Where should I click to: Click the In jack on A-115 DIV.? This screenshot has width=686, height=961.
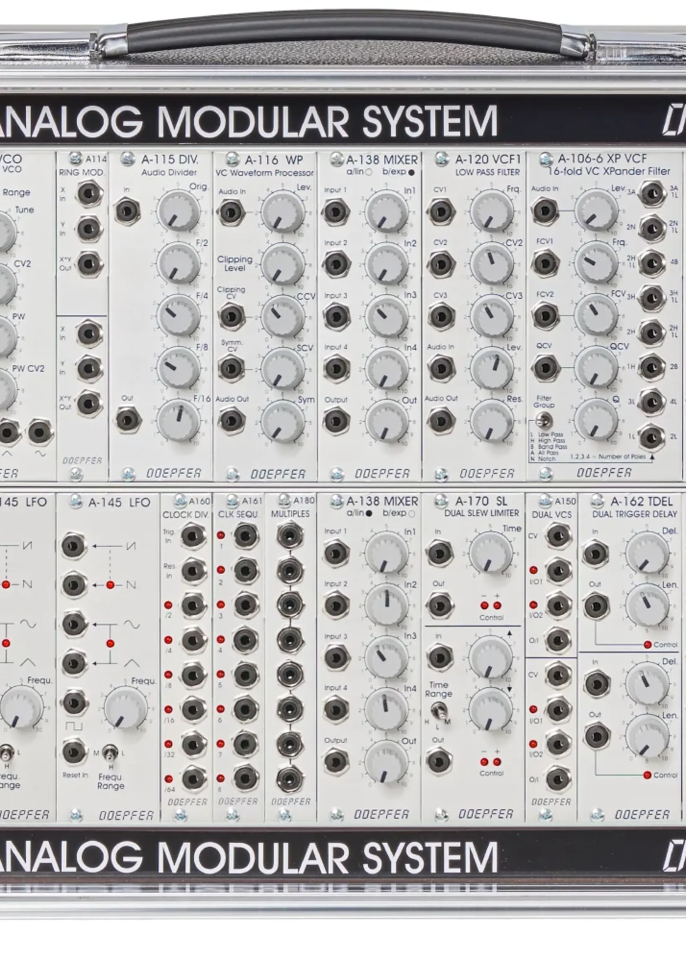click(x=127, y=211)
